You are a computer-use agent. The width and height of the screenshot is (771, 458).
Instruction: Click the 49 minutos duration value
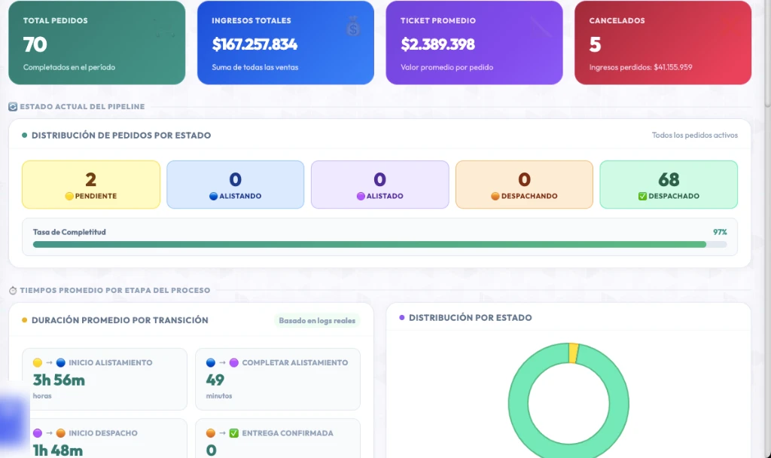pos(215,380)
